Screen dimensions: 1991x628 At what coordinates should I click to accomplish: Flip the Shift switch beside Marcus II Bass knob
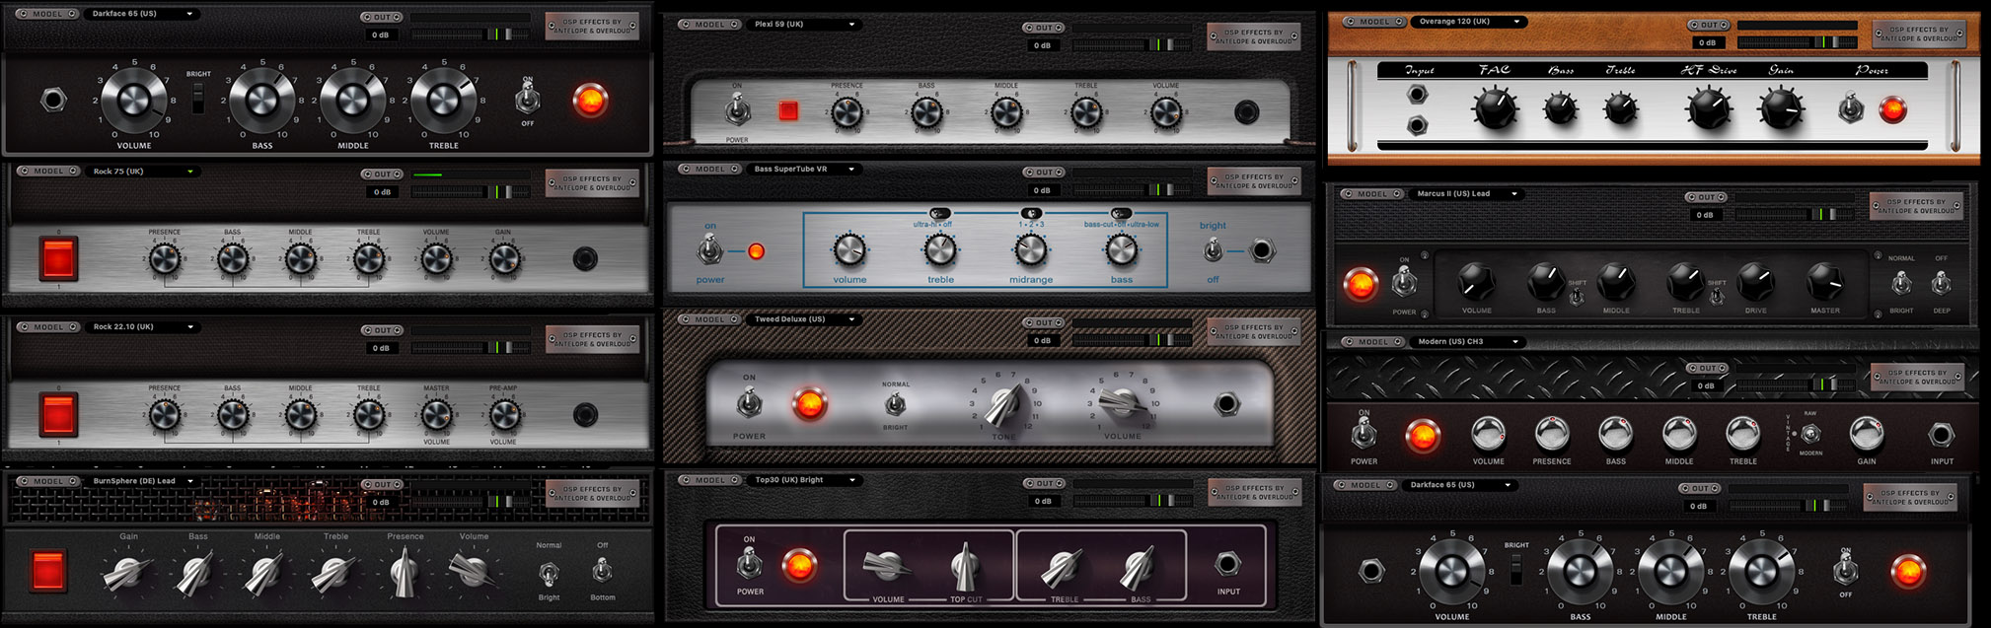(x=1577, y=297)
